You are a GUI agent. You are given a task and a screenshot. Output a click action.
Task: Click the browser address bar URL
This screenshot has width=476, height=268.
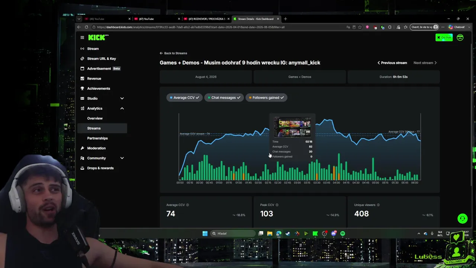191,27
